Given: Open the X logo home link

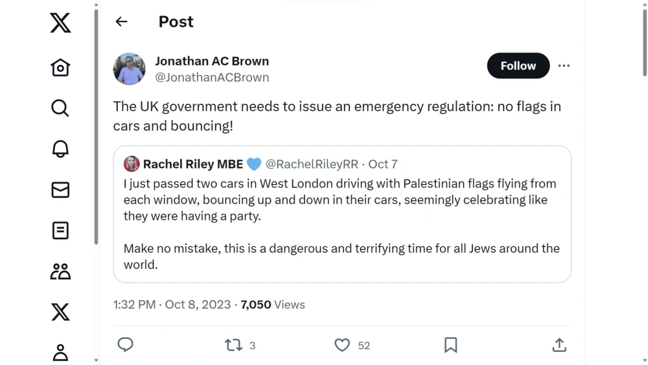Looking at the screenshot, I should coord(60,24).
